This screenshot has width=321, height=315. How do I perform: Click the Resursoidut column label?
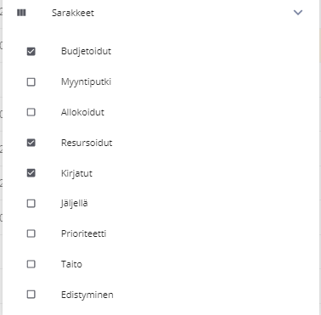[x=87, y=143]
